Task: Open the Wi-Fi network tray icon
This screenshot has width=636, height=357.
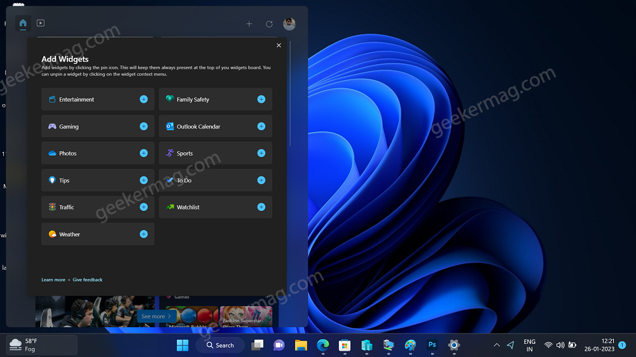Action: (x=548, y=346)
